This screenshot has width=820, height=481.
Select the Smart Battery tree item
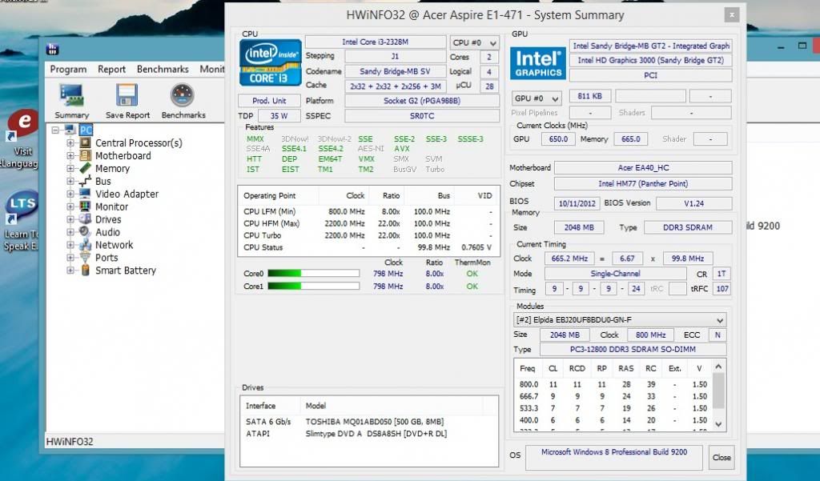[125, 271]
